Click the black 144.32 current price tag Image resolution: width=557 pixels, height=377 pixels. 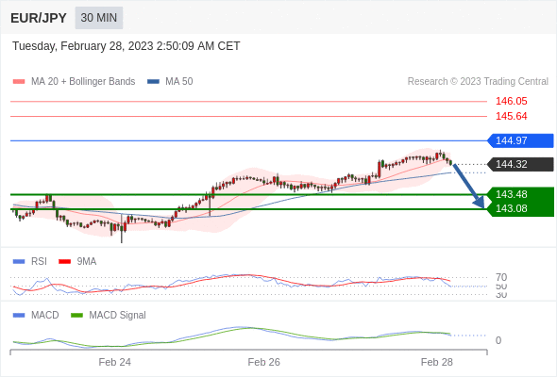(x=520, y=165)
